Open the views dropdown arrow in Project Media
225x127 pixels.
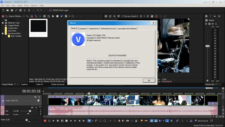[69, 16]
